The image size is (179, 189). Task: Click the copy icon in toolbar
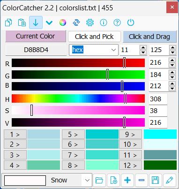pos(8,23)
